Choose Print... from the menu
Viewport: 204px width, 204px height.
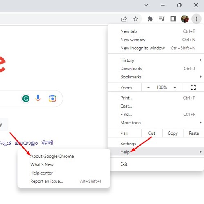coord(156,98)
